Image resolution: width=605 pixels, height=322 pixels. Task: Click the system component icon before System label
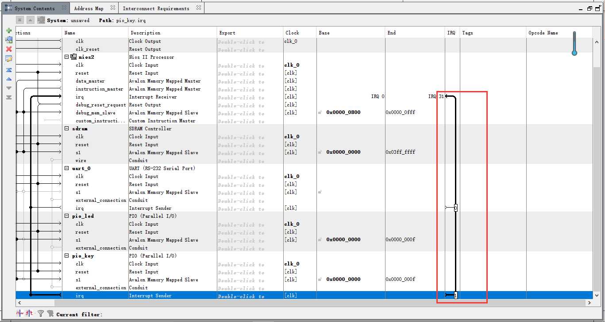coord(41,20)
